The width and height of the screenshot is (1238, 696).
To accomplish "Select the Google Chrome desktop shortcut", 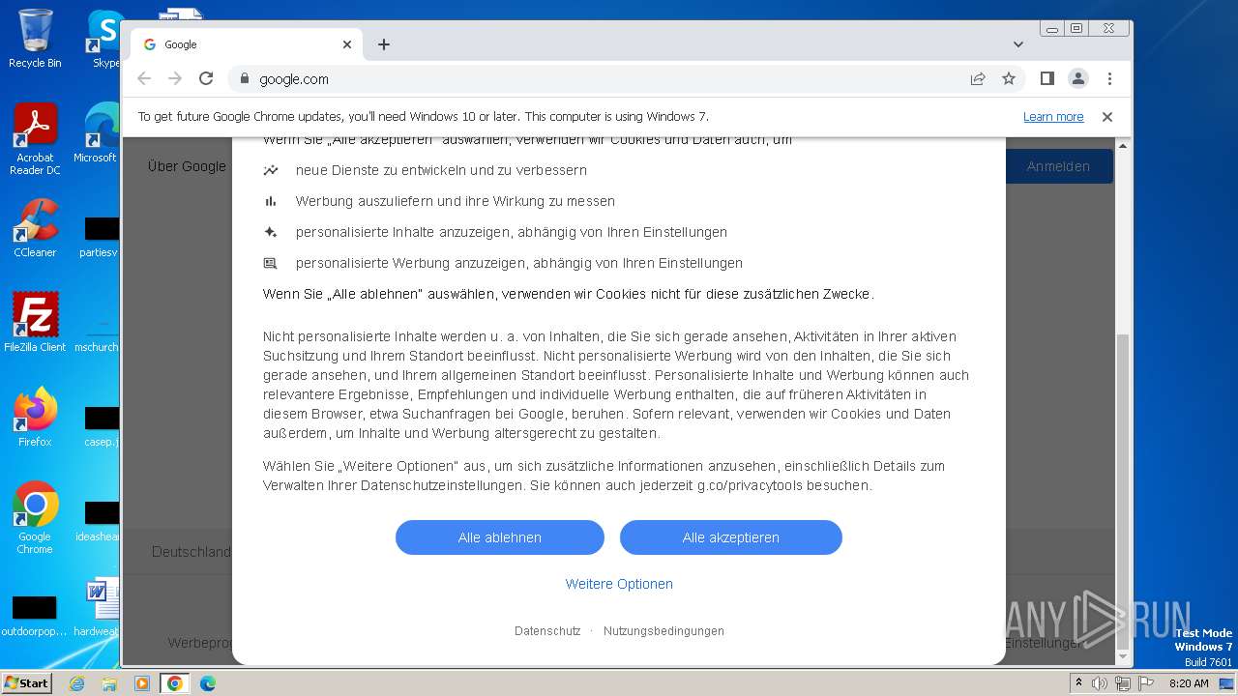I will 35,517.
